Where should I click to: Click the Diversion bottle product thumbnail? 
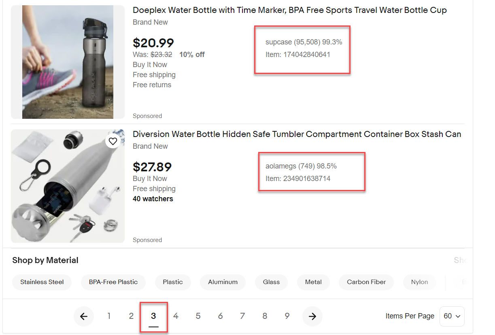click(x=68, y=186)
